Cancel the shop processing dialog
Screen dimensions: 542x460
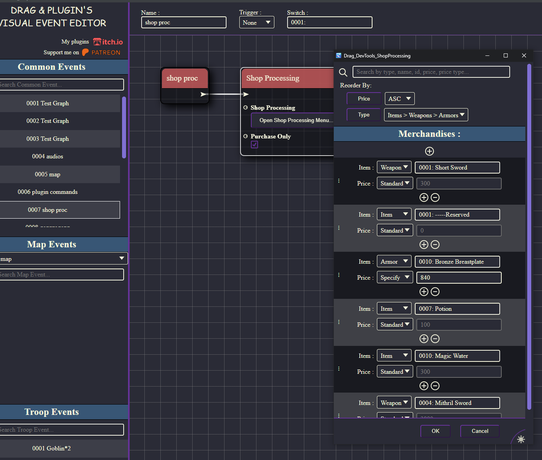(x=480, y=431)
